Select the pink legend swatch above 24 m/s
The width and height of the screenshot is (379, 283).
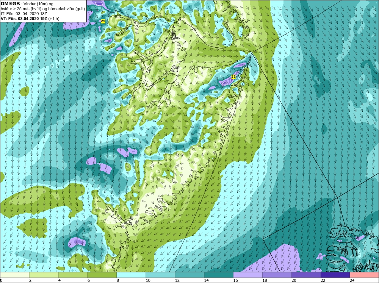click(365, 275)
